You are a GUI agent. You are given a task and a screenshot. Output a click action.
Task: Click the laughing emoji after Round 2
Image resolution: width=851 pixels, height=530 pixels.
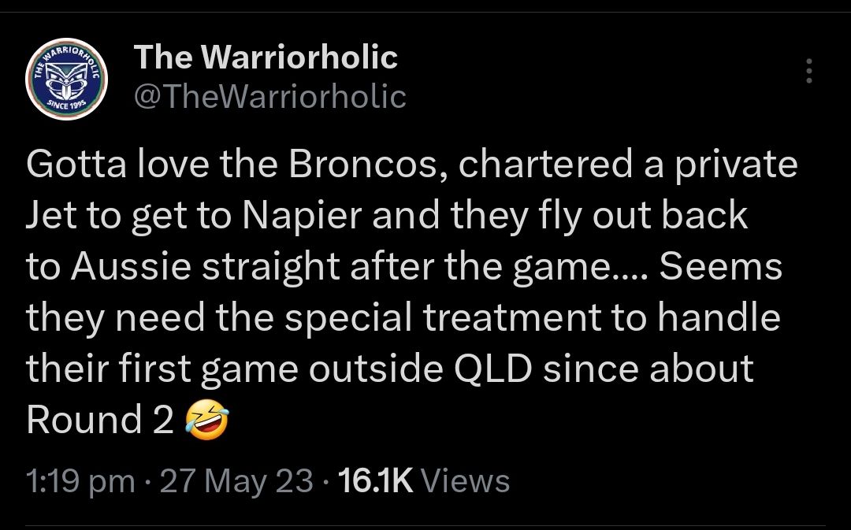coord(206,420)
